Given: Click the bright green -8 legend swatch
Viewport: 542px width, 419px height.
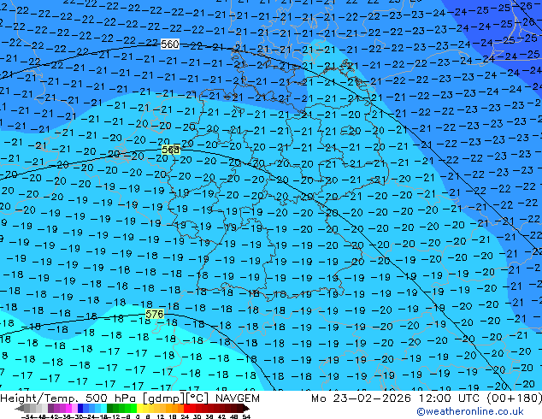Looking at the screenshot, I should click(133, 408).
